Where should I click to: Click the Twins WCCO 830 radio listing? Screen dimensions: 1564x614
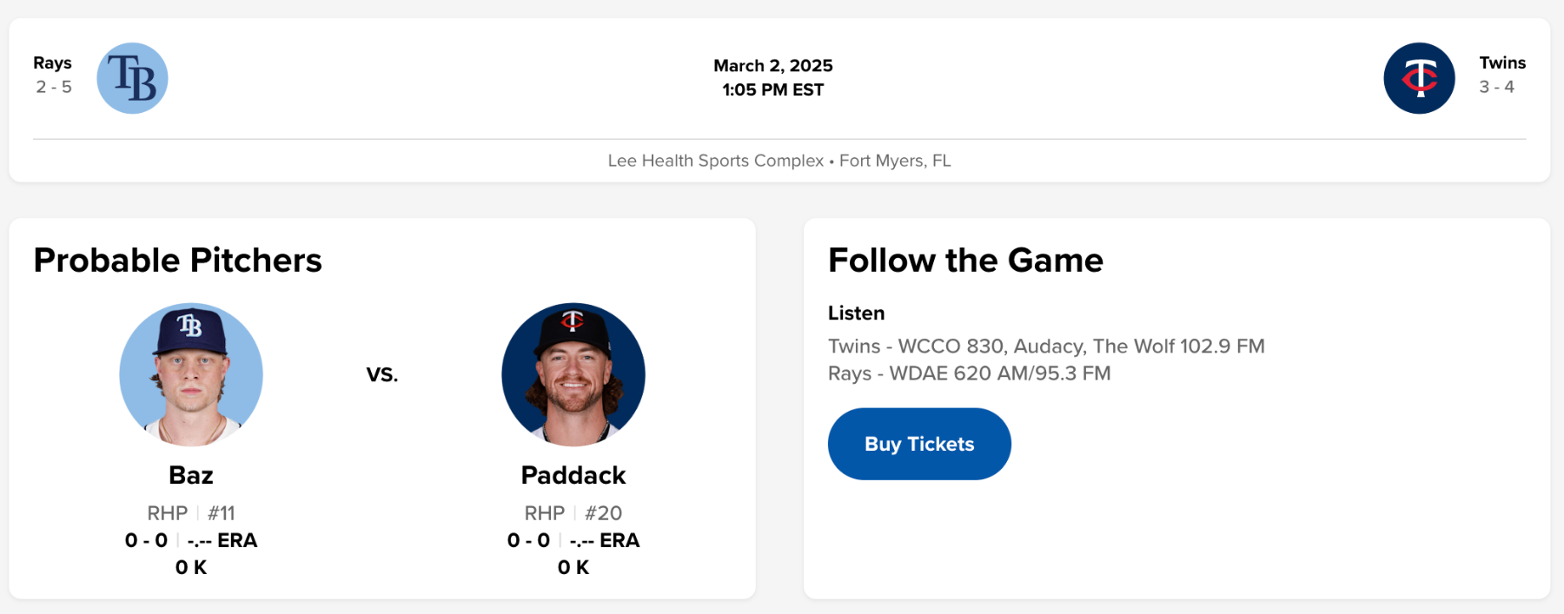click(x=1045, y=347)
